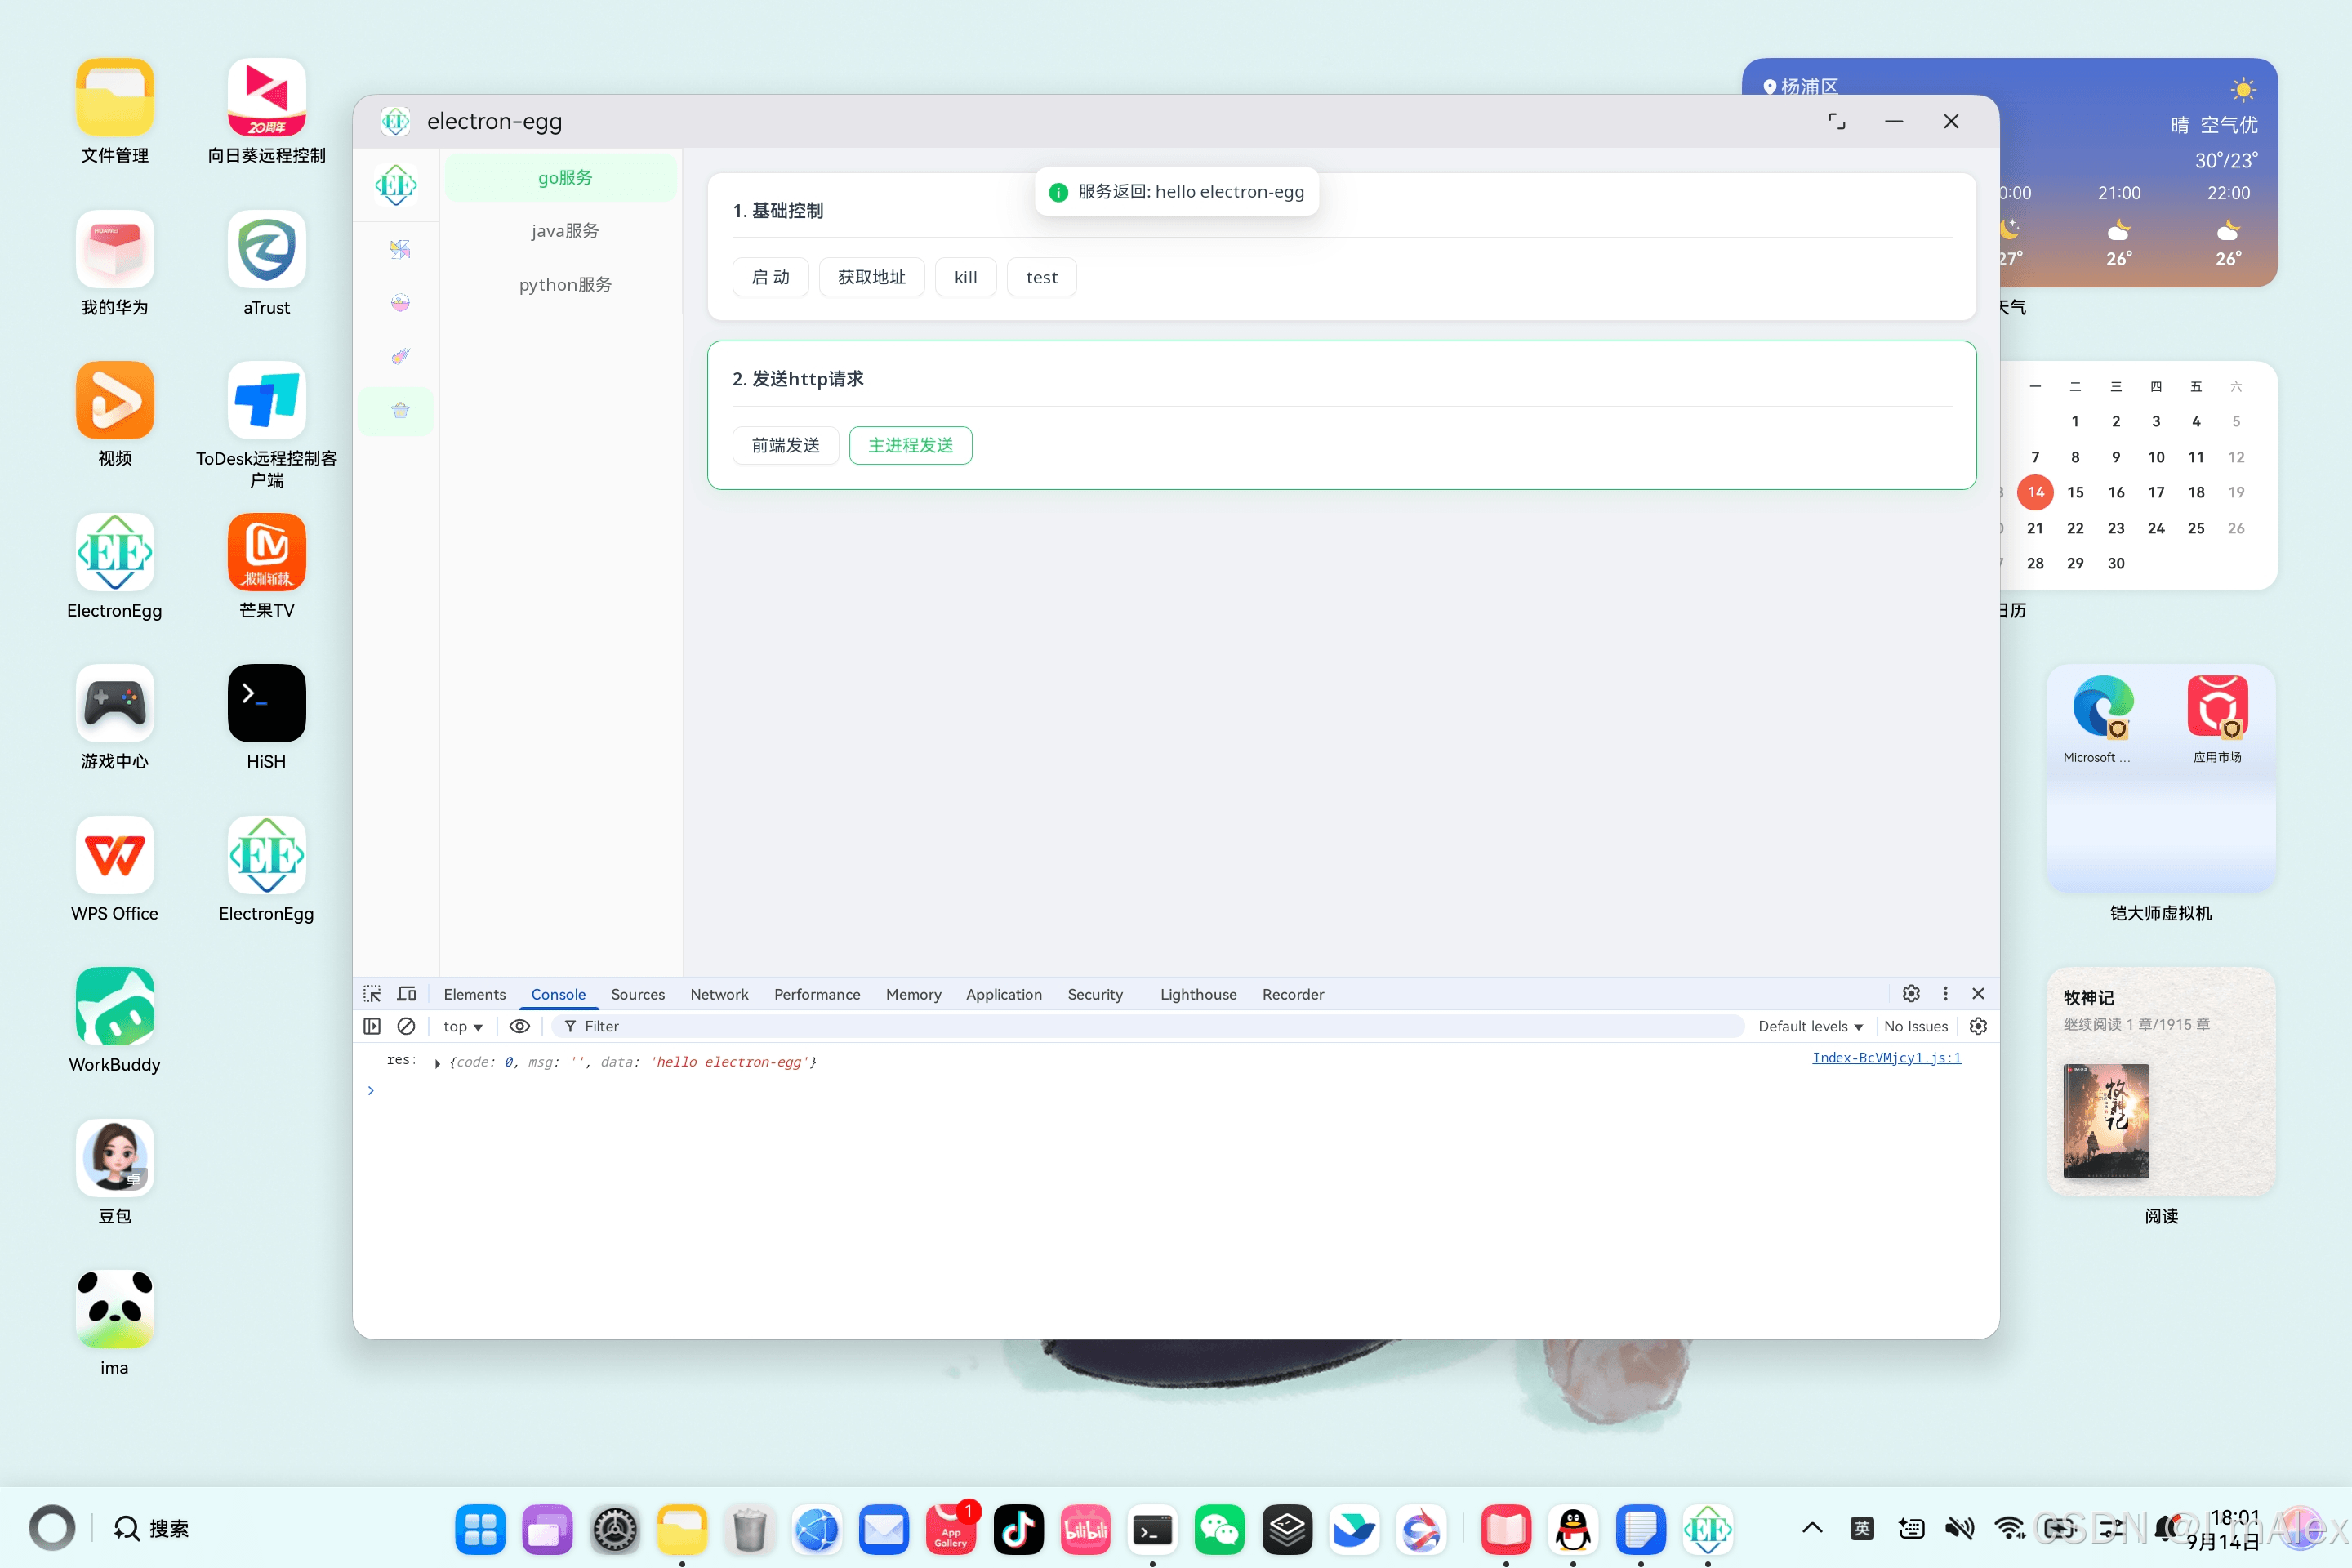Click the pinwheel icon in left sidebar

coord(400,249)
